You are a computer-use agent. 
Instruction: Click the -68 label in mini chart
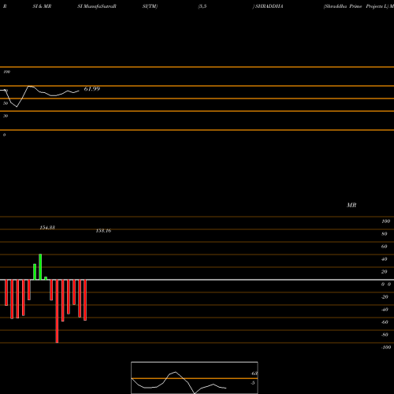254,374
